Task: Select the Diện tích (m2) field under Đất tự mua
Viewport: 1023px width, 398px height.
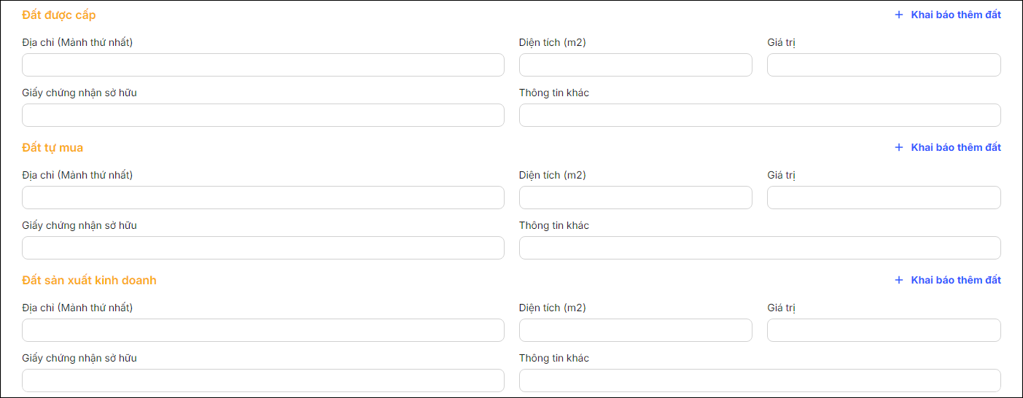Action: (x=635, y=198)
